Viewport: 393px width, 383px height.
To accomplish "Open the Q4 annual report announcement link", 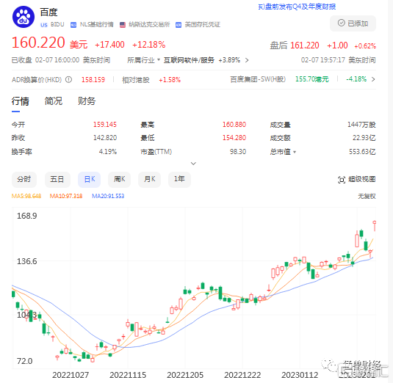I will (297, 7).
